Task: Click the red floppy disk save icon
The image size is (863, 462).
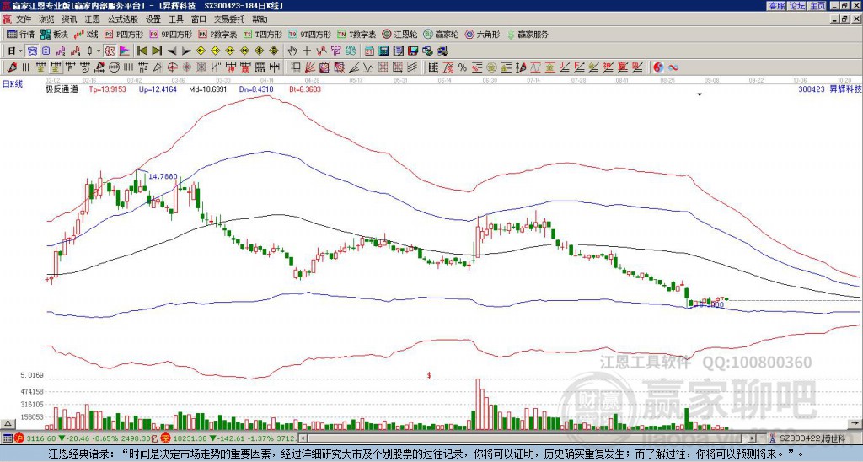Action: (x=413, y=51)
